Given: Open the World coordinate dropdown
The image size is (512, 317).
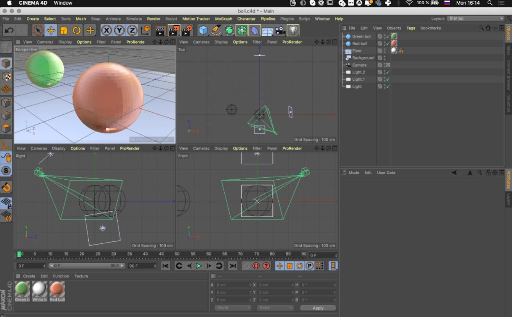Looking at the screenshot, I should click(x=233, y=308).
